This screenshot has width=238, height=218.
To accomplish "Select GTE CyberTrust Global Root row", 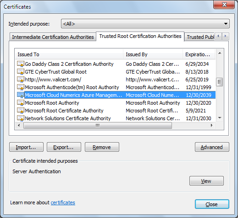I will click(116, 72).
